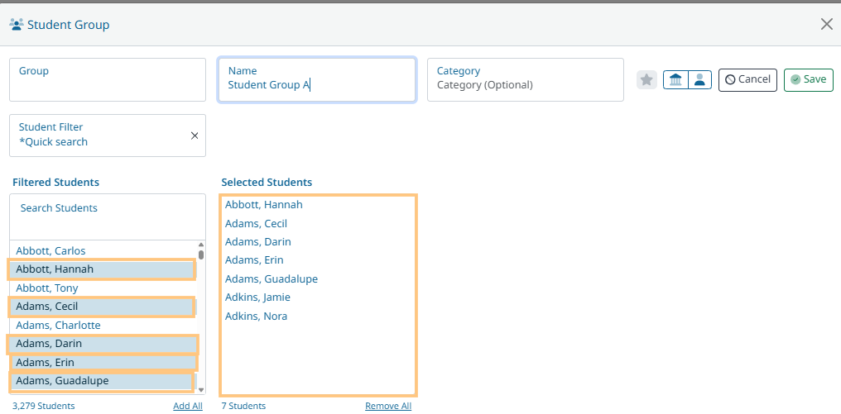Open the Group dropdown field
The height and width of the screenshot is (414, 841).
[108, 79]
